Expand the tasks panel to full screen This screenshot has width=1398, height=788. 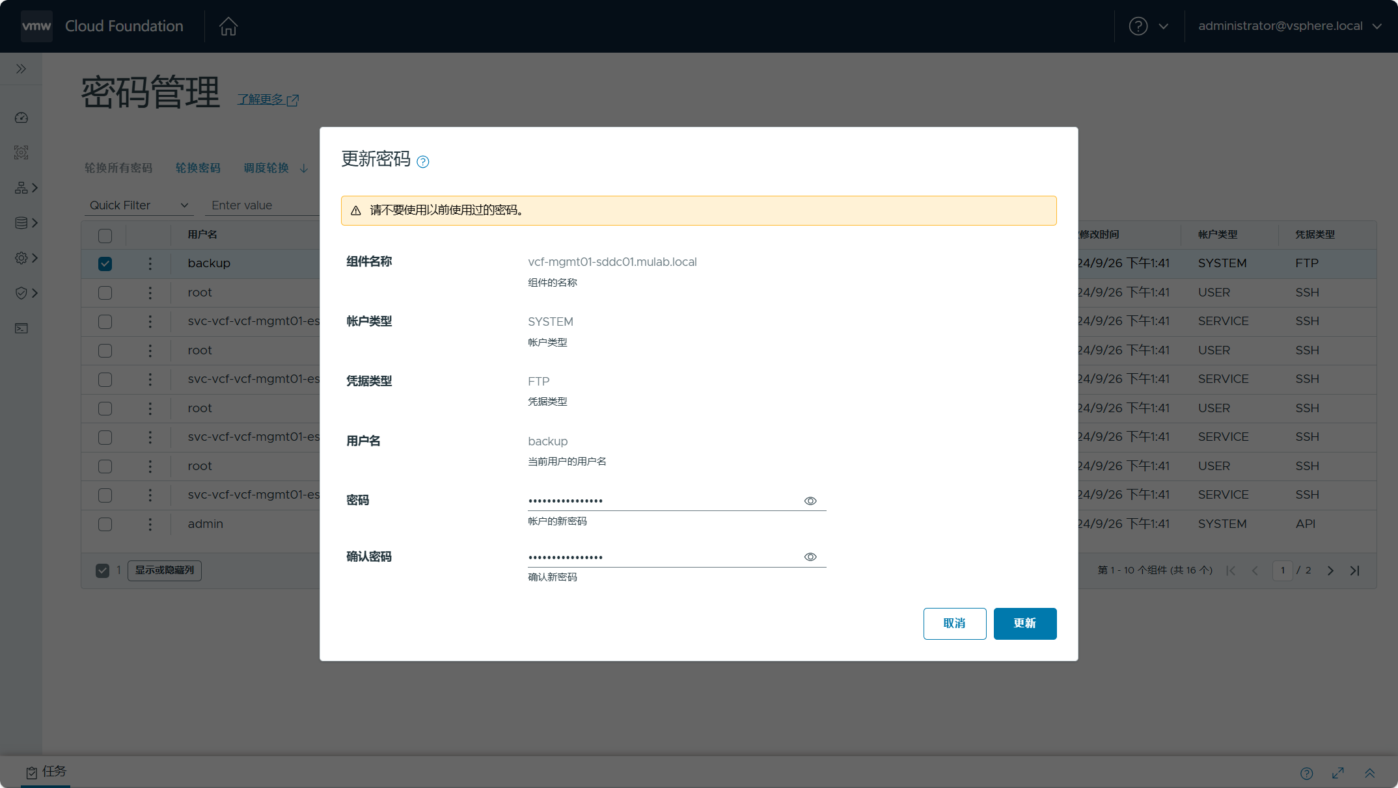point(1338,773)
